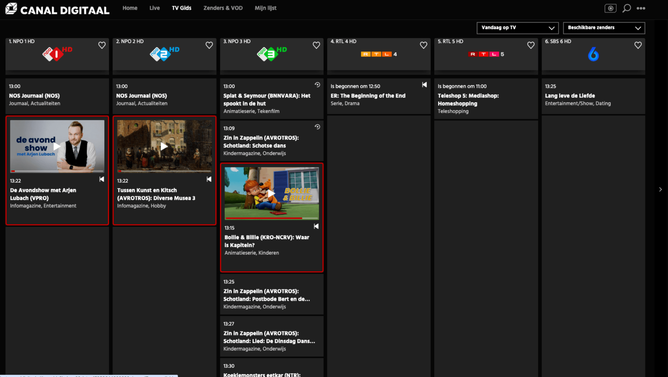Open Zin in Zappelin: Schotse dans entry
Screen dimensions: 668x377
pyautogui.click(x=272, y=141)
